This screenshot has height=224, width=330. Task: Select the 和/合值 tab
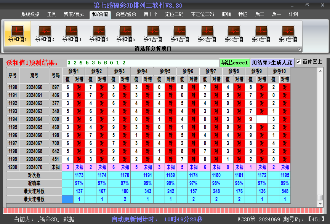point(100,14)
